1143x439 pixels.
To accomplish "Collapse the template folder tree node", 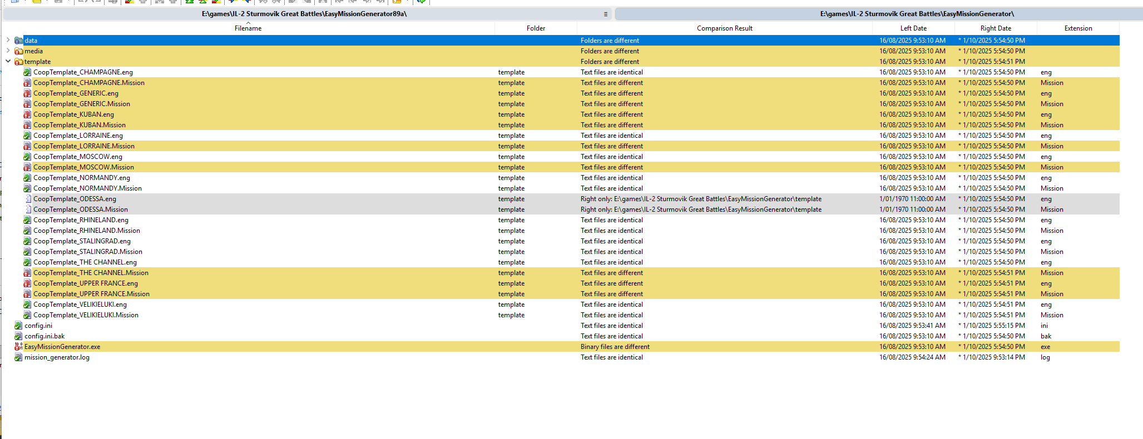I will tap(8, 61).
